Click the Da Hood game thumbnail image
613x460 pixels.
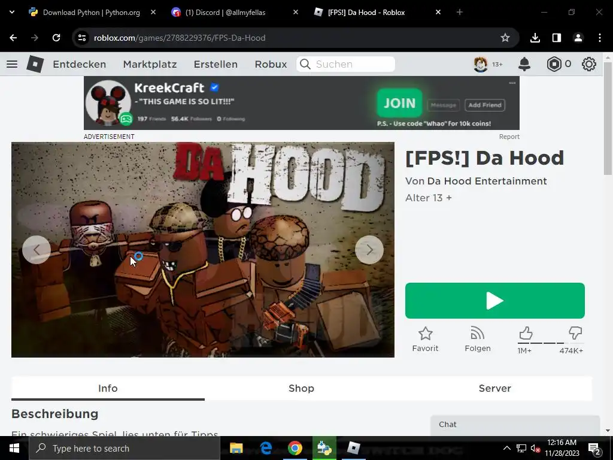[202, 250]
